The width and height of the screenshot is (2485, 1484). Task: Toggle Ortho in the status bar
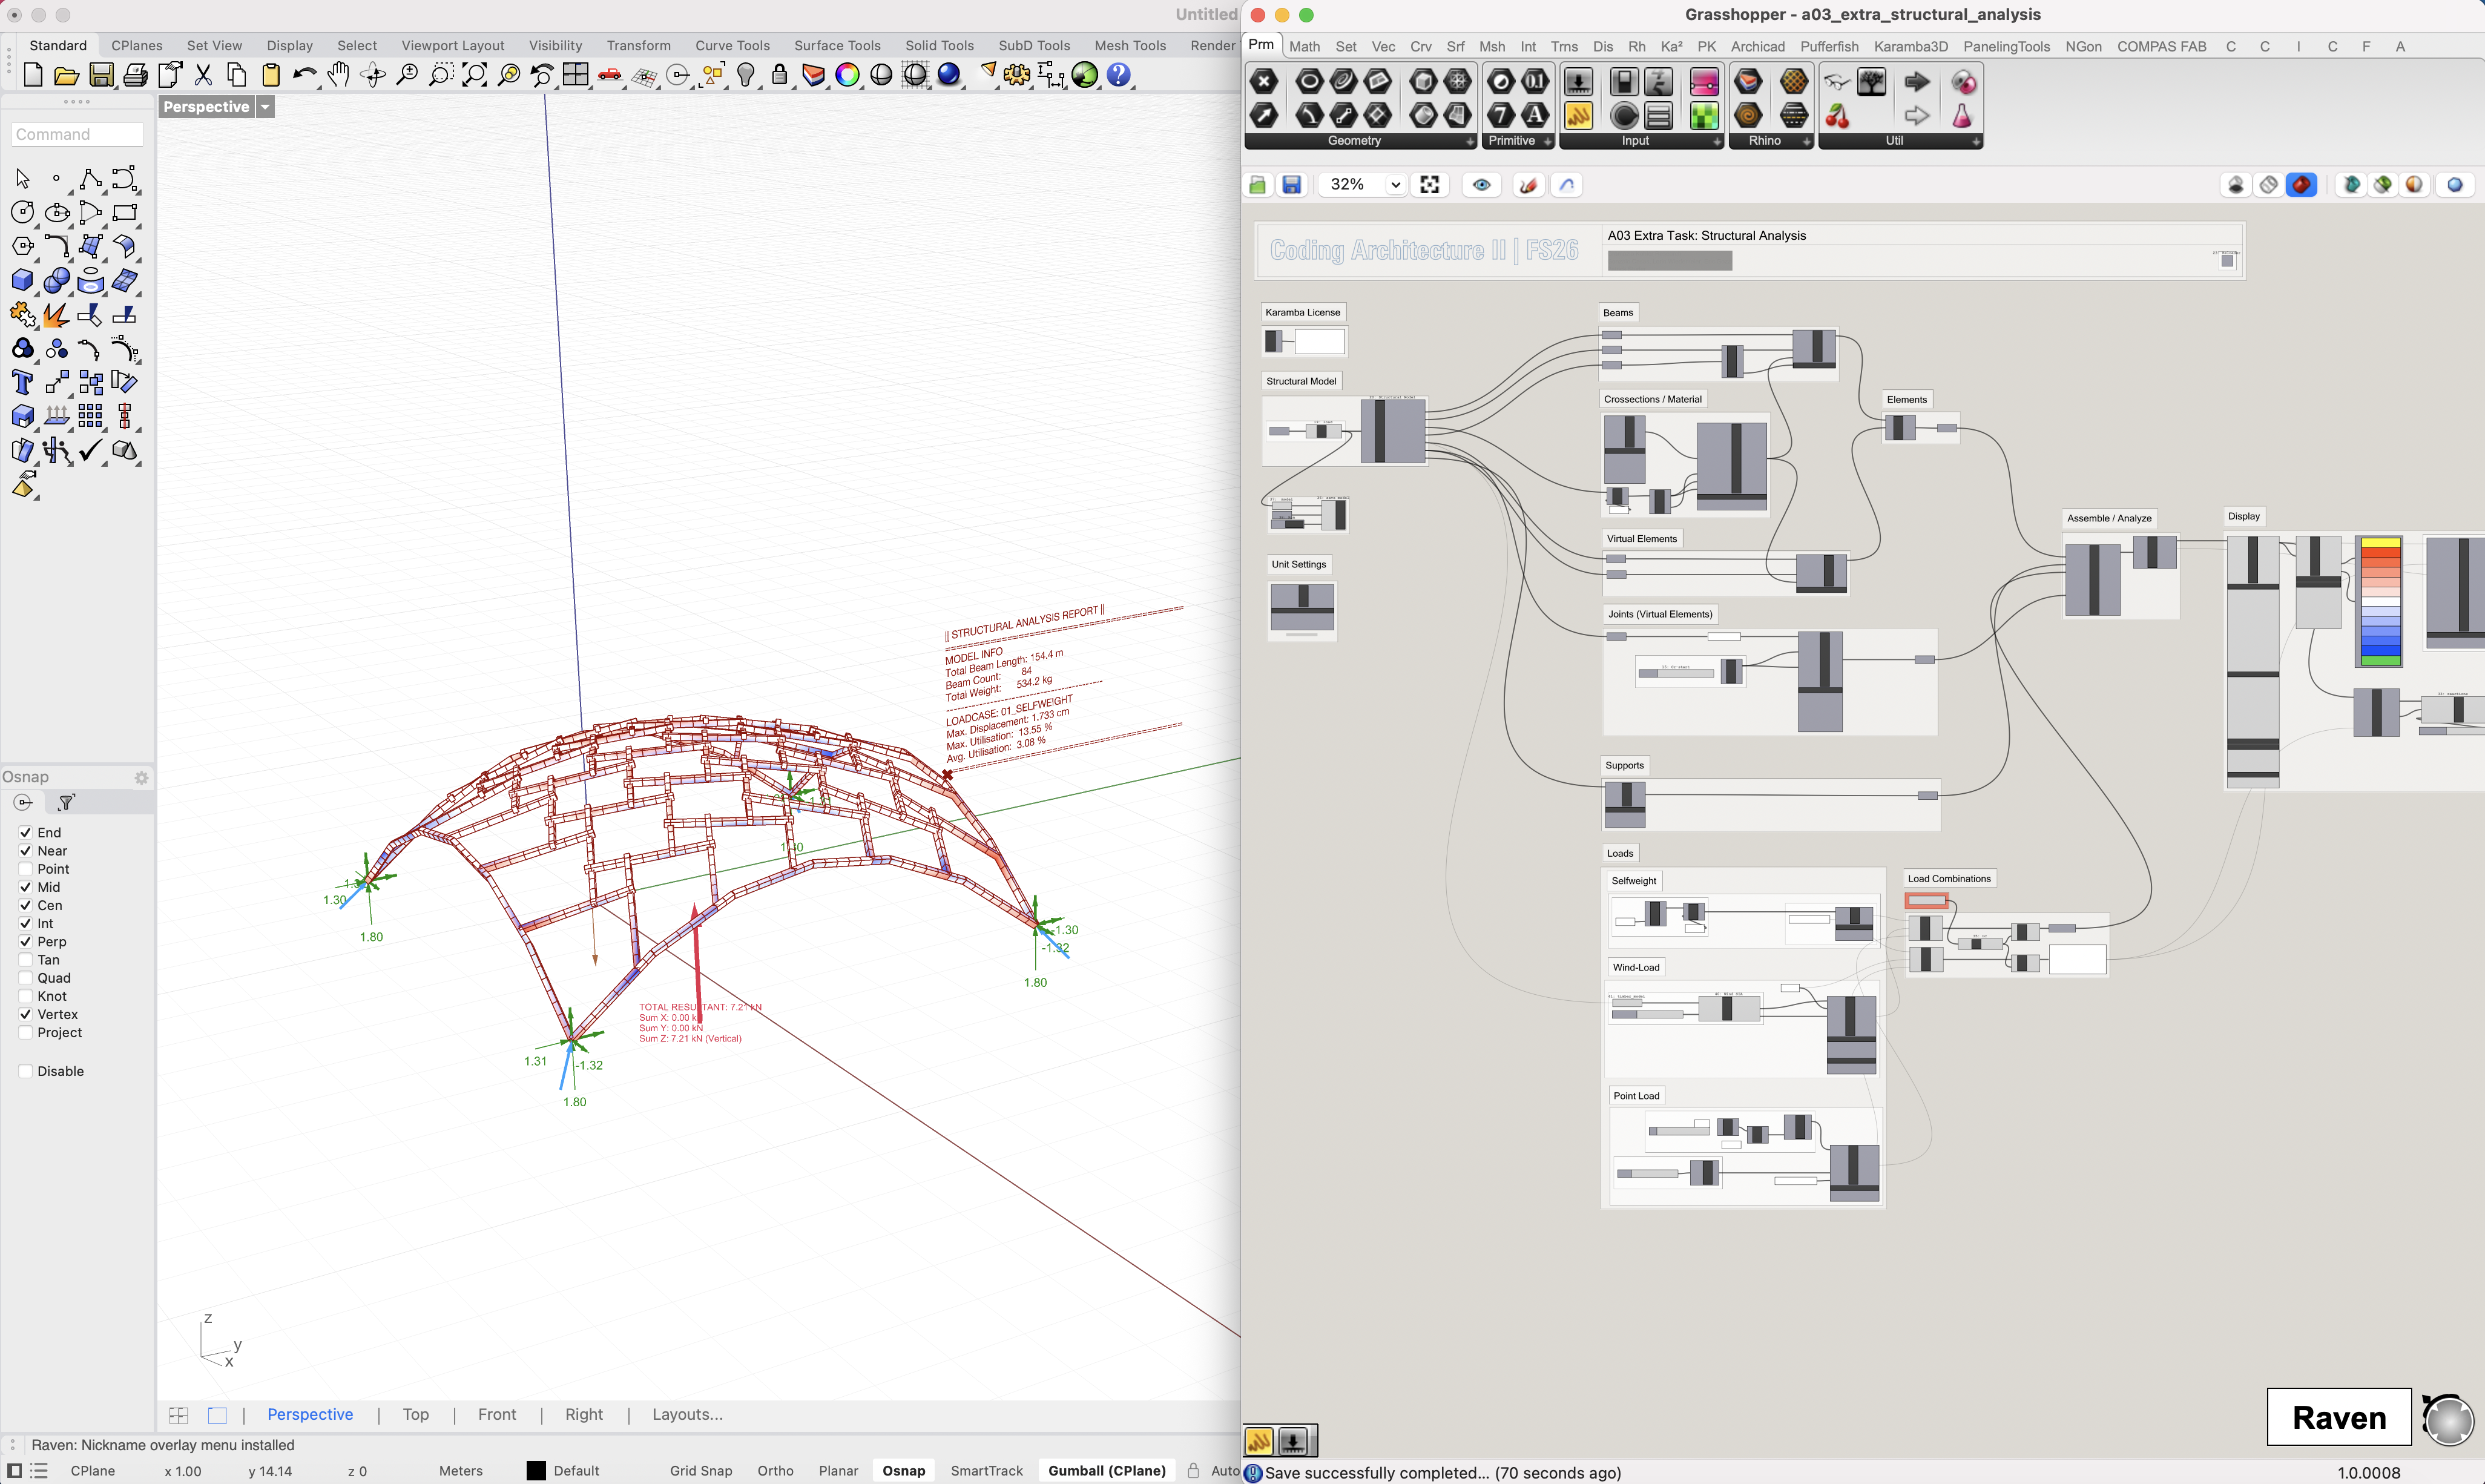[x=775, y=1470]
